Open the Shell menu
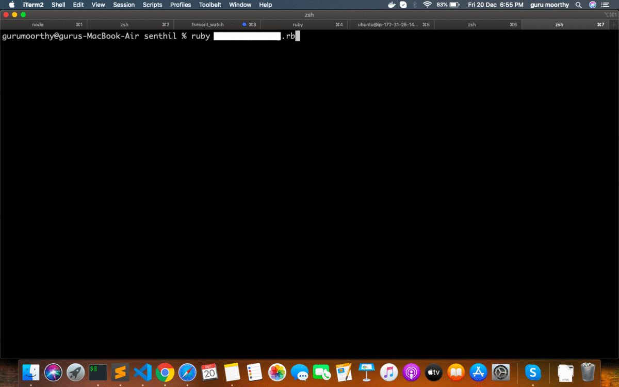 pos(58,5)
